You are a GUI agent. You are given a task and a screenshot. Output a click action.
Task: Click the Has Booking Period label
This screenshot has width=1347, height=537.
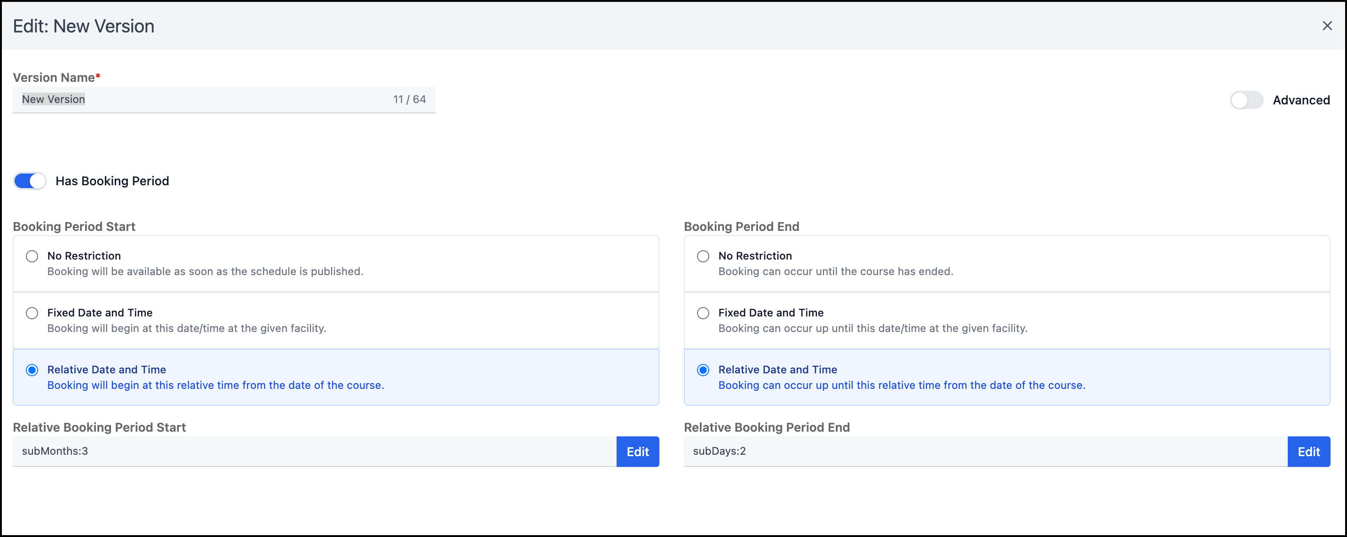(112, 181)
